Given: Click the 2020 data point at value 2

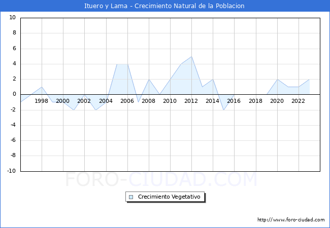Looking at the screenshot, I should click(277, 79).
